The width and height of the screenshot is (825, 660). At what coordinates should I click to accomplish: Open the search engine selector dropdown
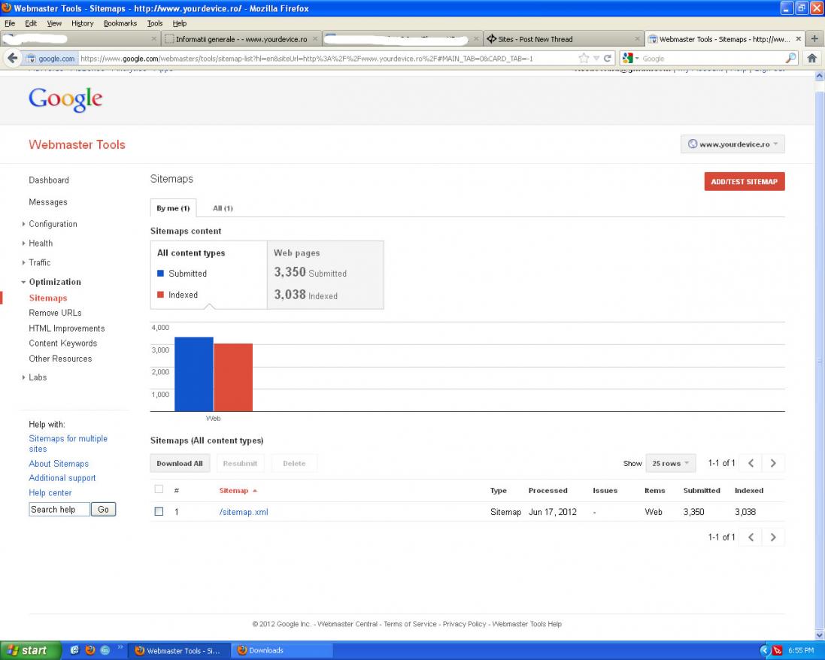(630, 59)
